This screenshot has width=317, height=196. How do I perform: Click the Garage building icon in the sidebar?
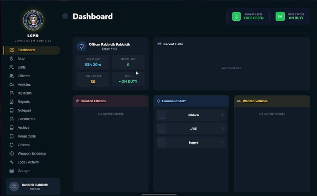(x=12, y=171)
